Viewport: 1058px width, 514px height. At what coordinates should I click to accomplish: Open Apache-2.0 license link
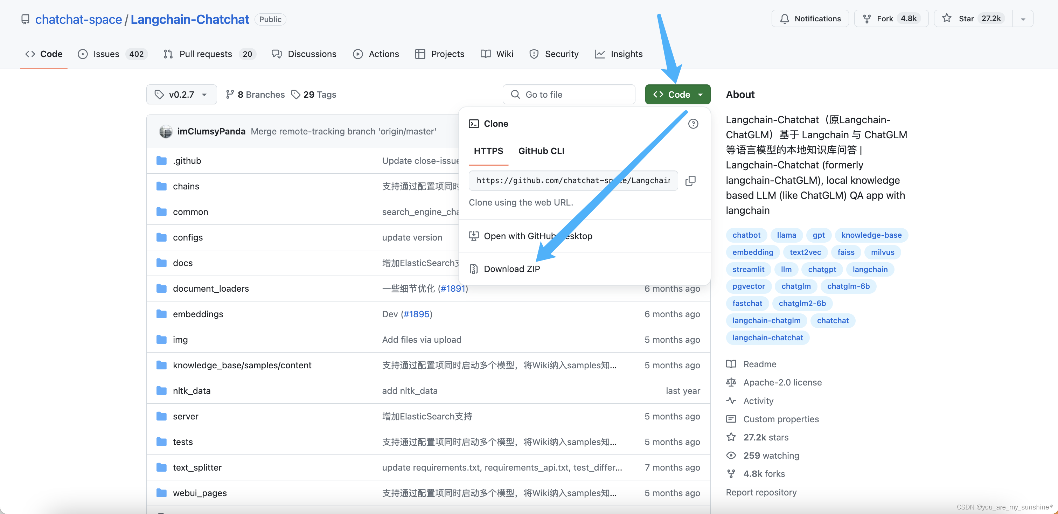pyautogui.click(x=774, y=382)
